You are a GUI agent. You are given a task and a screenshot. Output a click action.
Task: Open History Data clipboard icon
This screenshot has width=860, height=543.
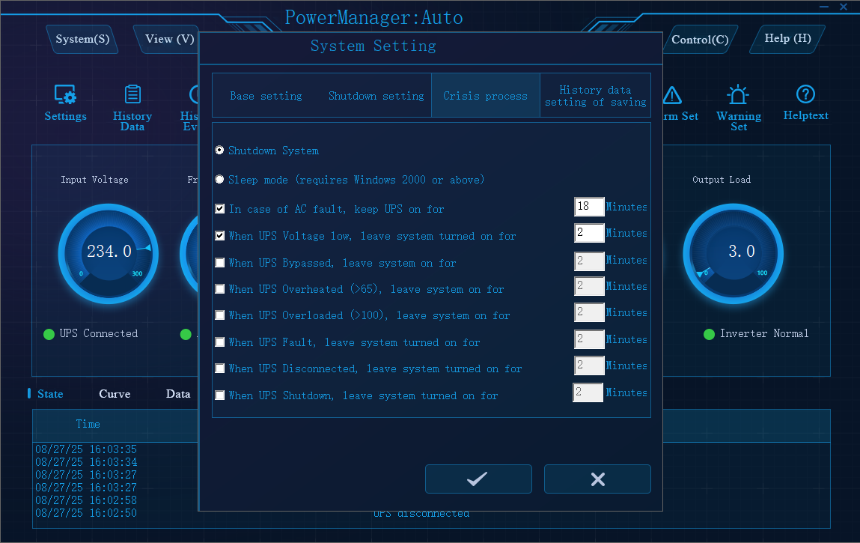132,94
